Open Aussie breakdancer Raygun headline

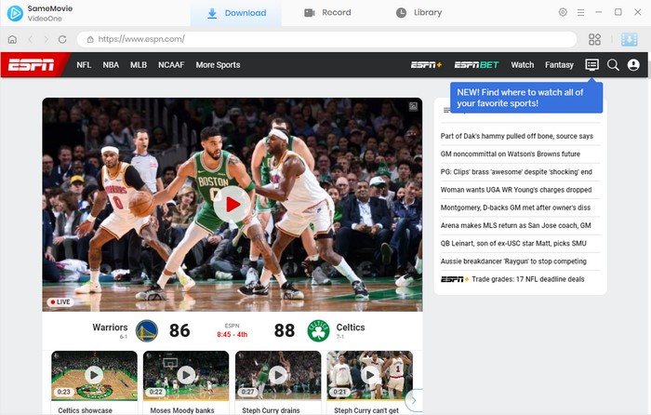point(513,261)
